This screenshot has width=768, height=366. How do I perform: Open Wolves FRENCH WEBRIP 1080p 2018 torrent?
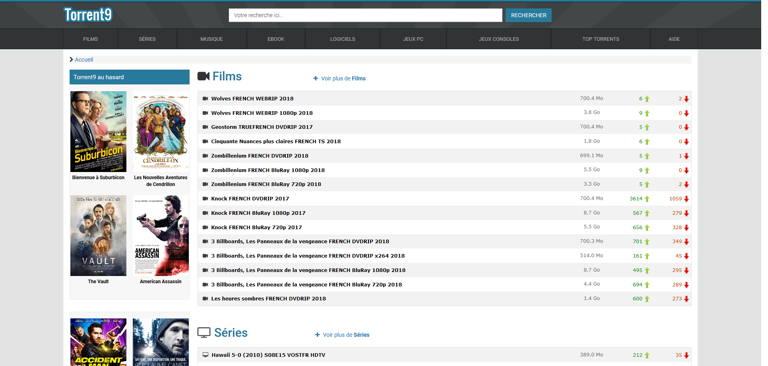point(262,113)
